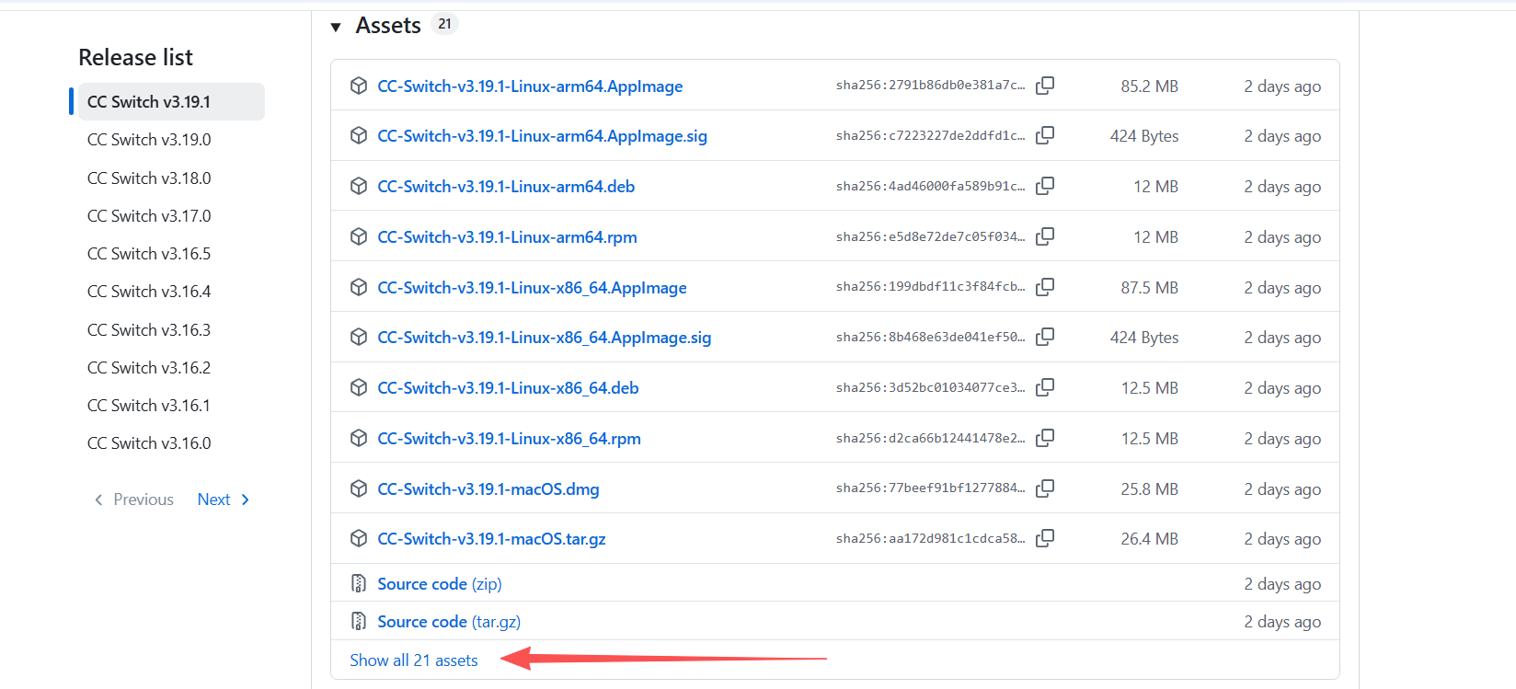This screenshot has height=689, width=1516.
Task: Click the Assets count badge 21
Action: click(444, 24)
